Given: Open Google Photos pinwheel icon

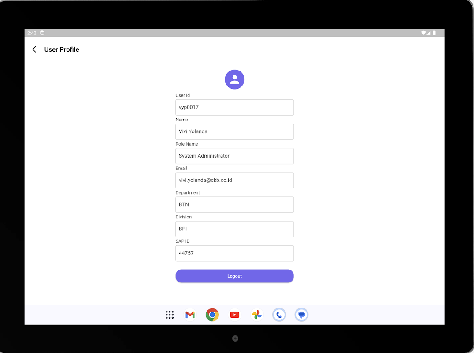Looking at the screenshot, I should tap(257, 315).
